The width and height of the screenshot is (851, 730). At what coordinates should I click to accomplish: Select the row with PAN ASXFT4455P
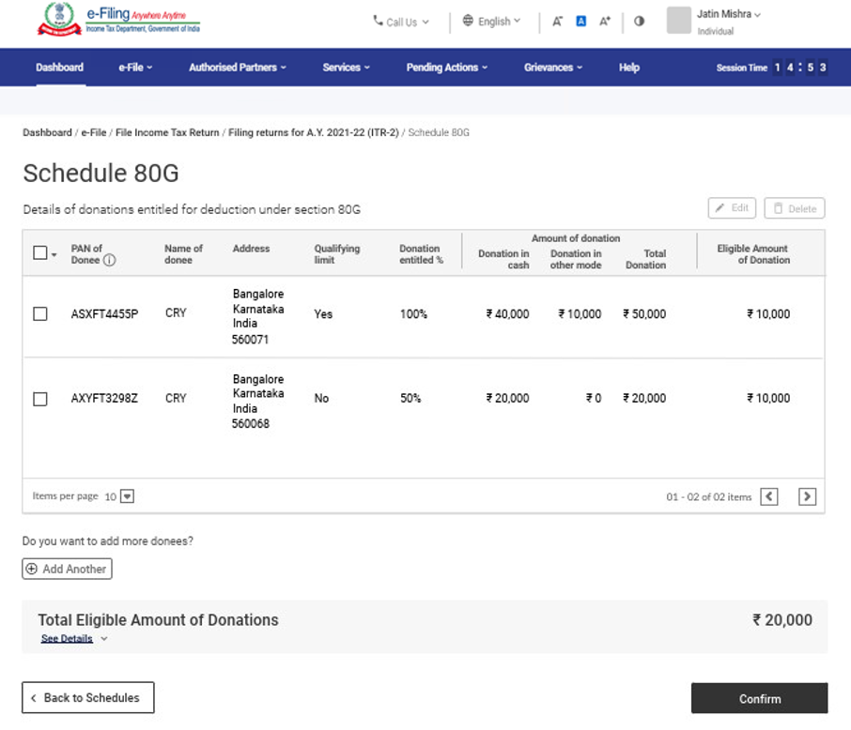click(x=40, y=314)
